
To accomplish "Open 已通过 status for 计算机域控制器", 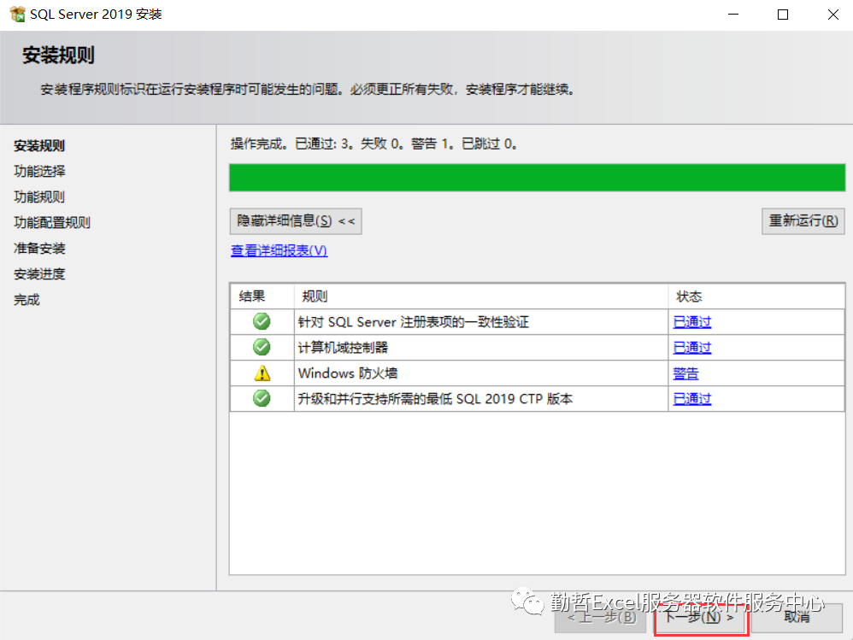I will click(692, 348).
